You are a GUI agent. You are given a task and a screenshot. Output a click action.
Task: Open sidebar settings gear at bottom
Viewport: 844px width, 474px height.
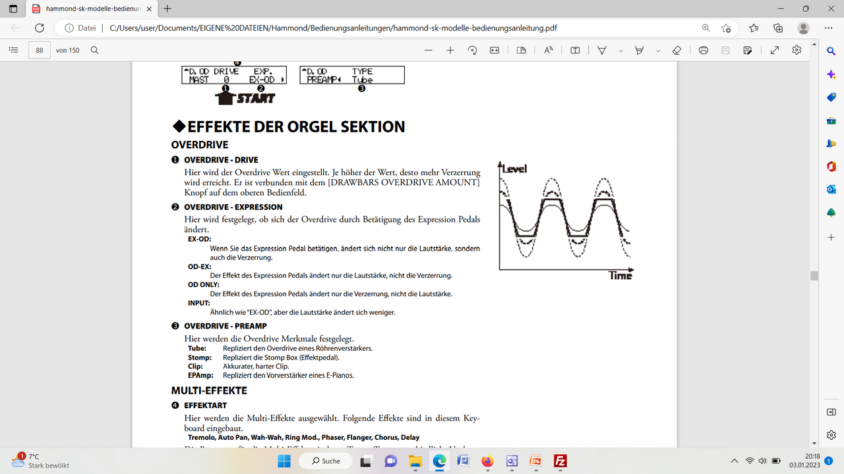pyautogui.click(x=831, y=434)
